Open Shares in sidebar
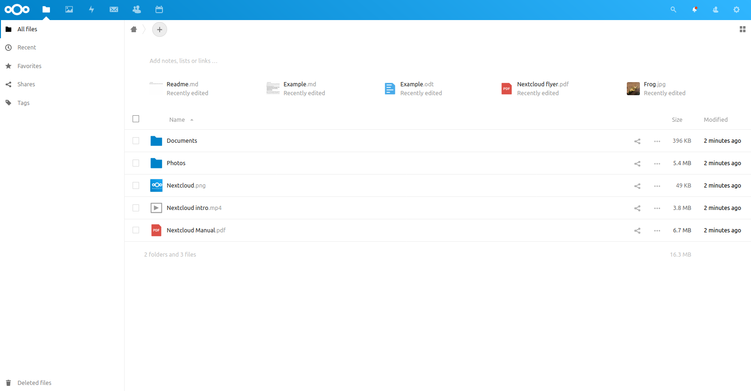Viewport: 751px width, 391px height. coord(62,84)
